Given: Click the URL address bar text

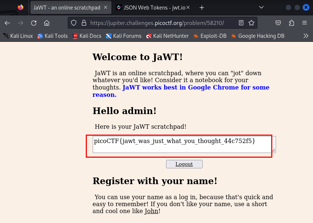Looking at the screenshot, I should click(157, 23).
